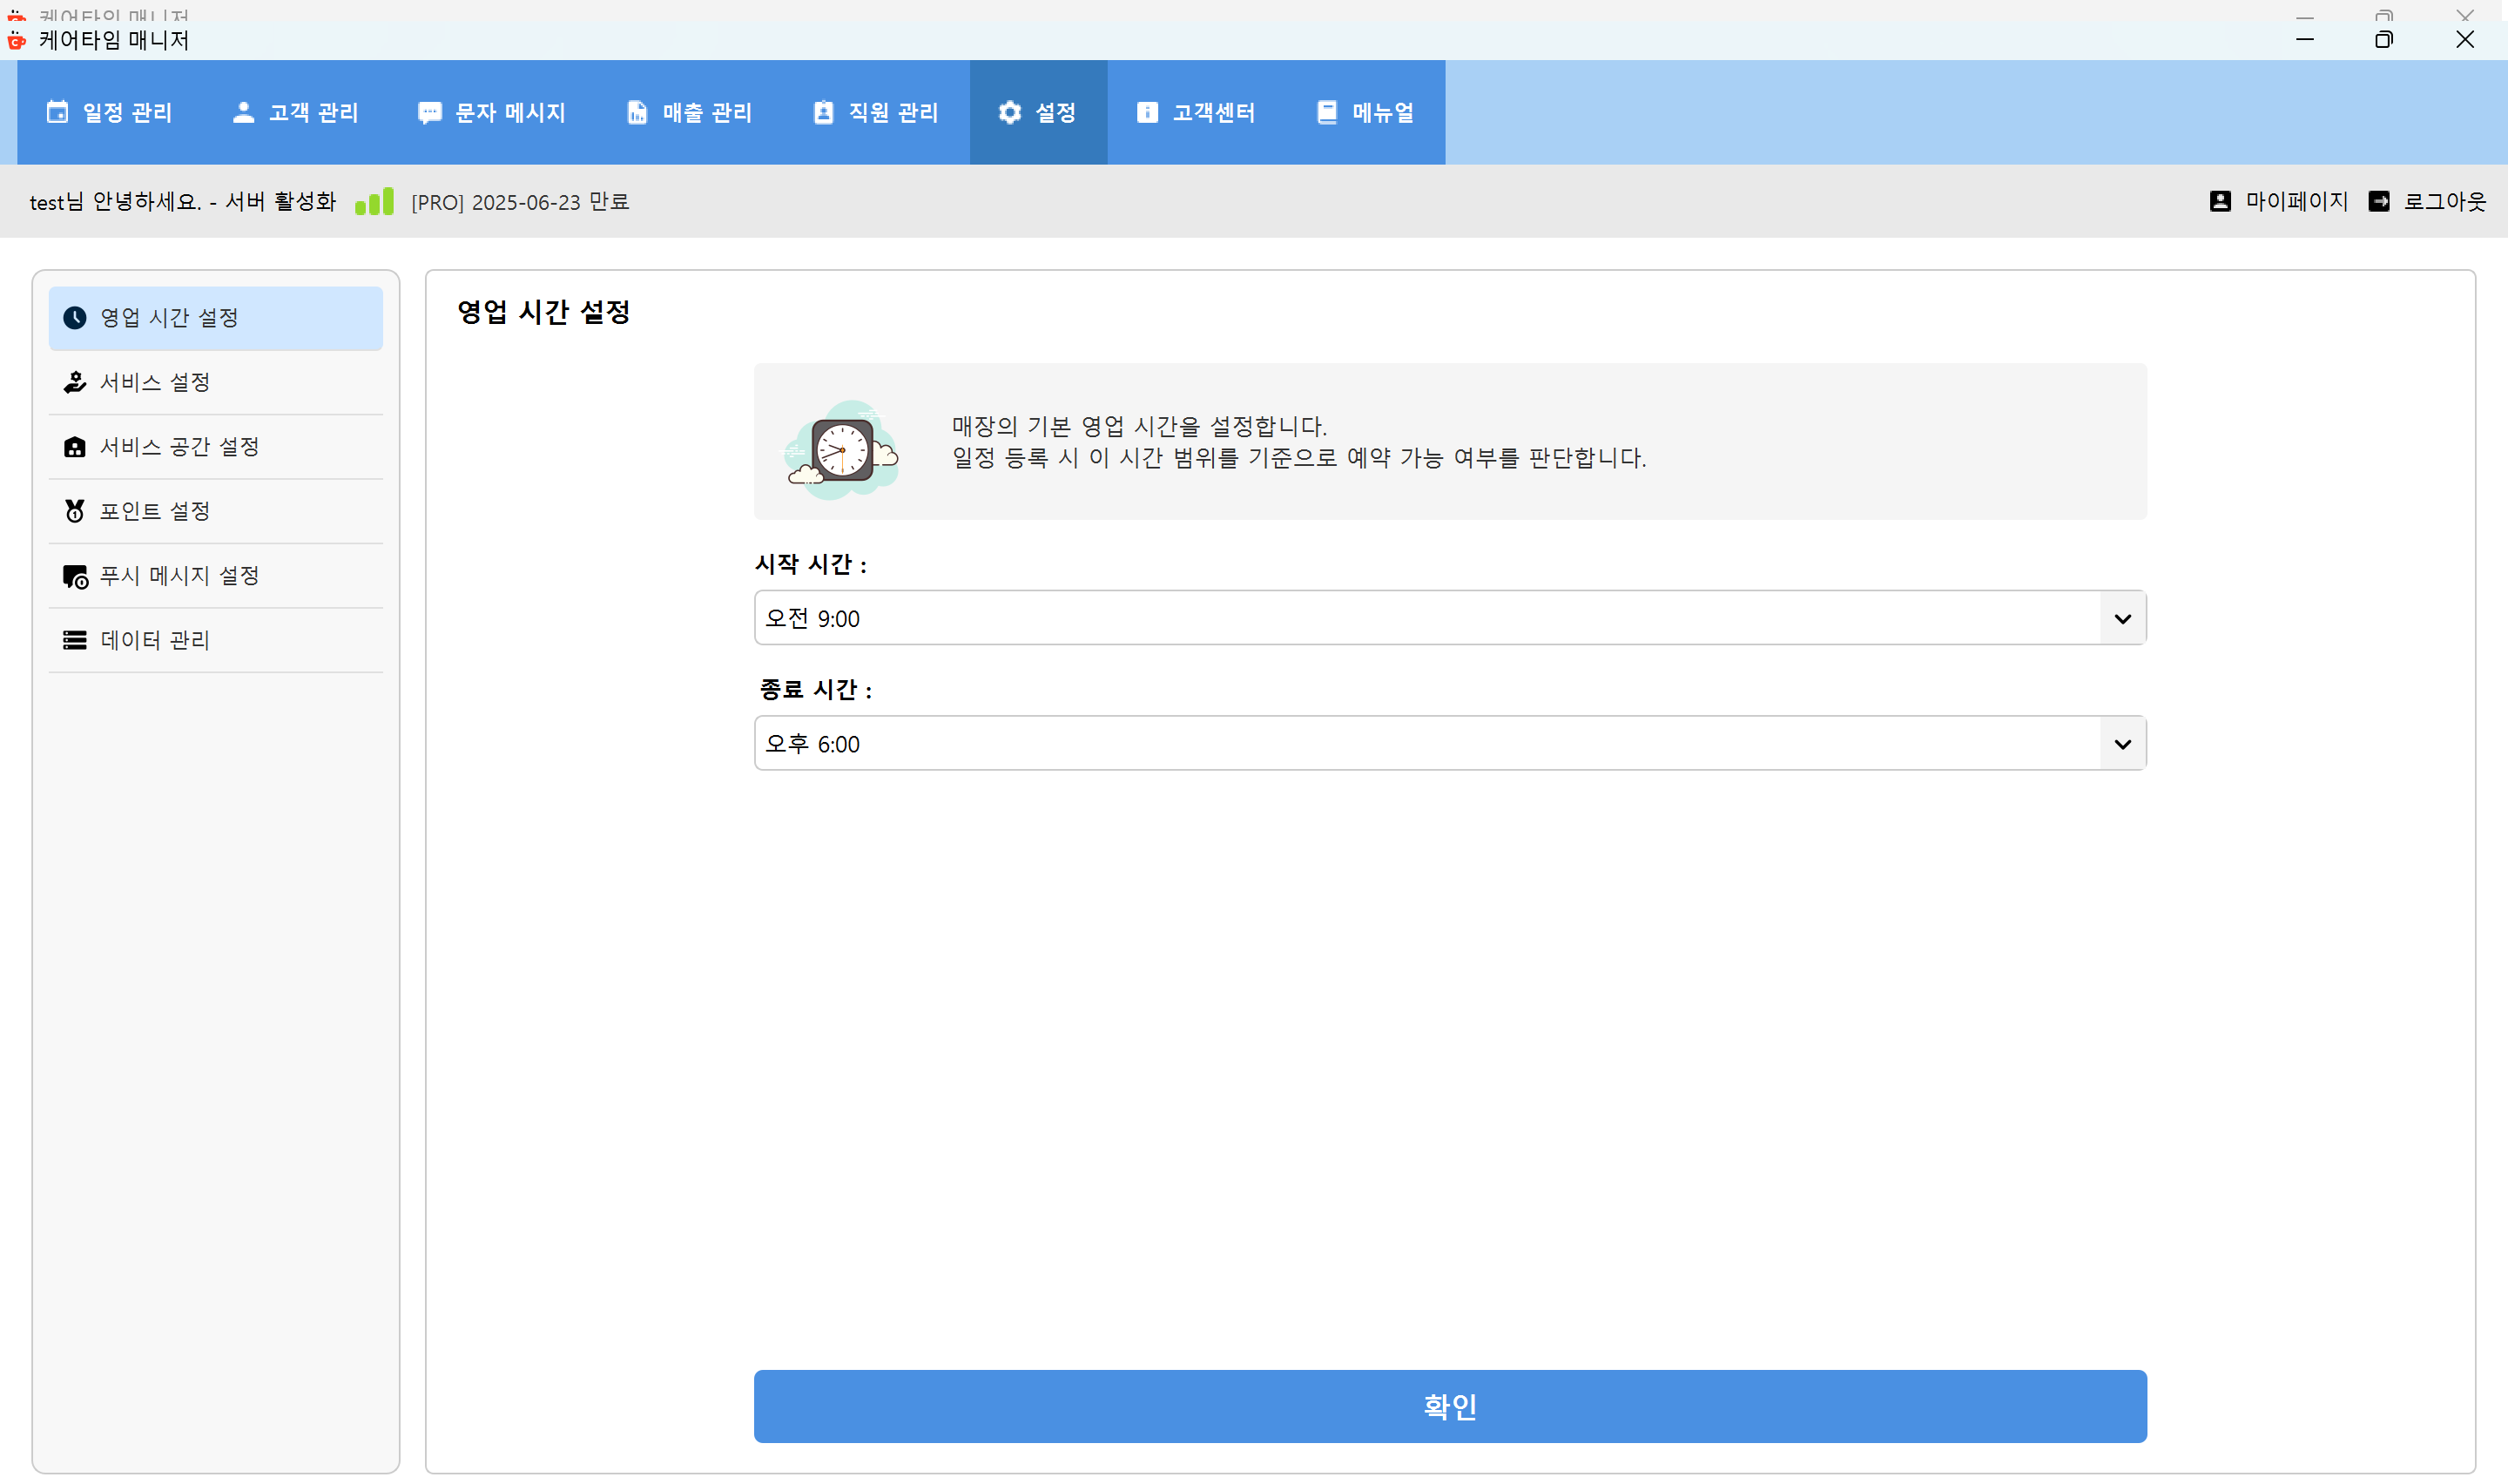Click the bell icon beside 푸시 메시지 설정

(x=76, y=575)
